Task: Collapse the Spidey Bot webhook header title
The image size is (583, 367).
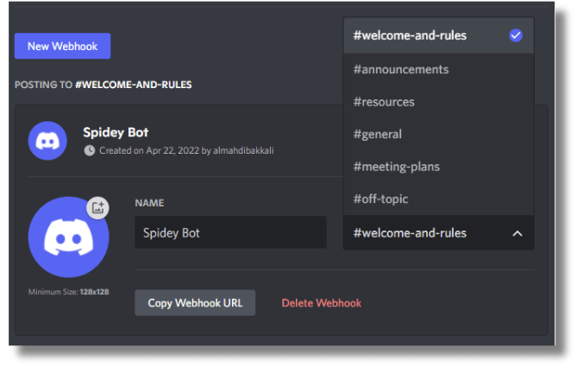Action: [x=116, y=132]
